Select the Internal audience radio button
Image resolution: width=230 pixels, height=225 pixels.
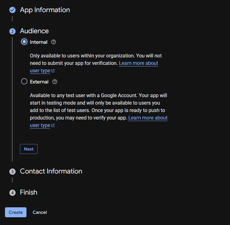point(24,42)
